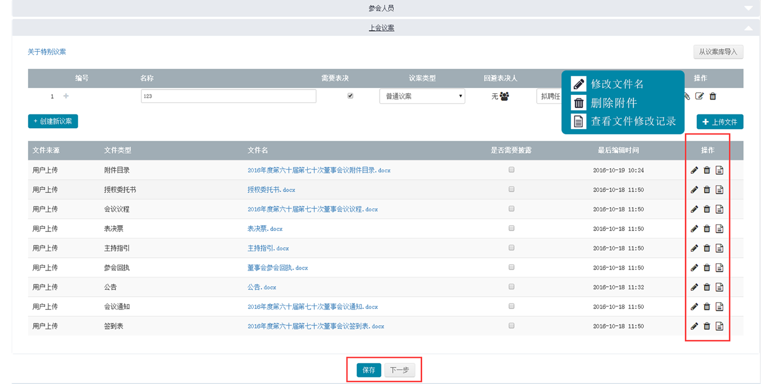Open modification history of 签到表 file

(719, 326)
